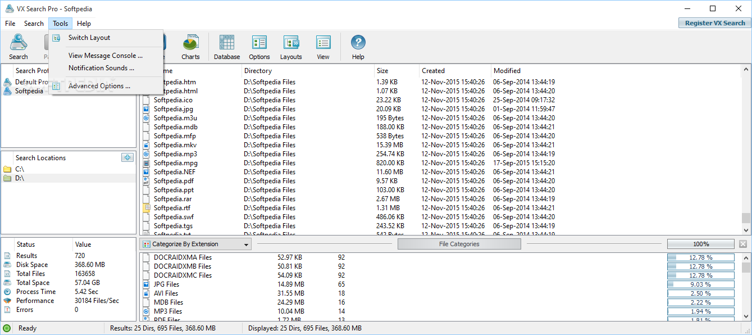This screenshot has width=752, height=335.
Task: Click the green Ready status indicator
Action: 7,328
